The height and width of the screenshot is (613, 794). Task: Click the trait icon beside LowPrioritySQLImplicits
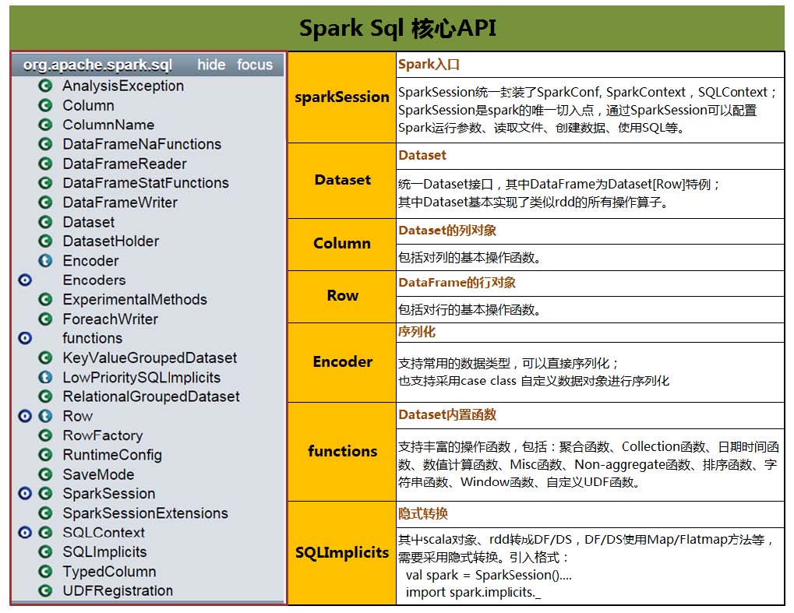(45, 377)
